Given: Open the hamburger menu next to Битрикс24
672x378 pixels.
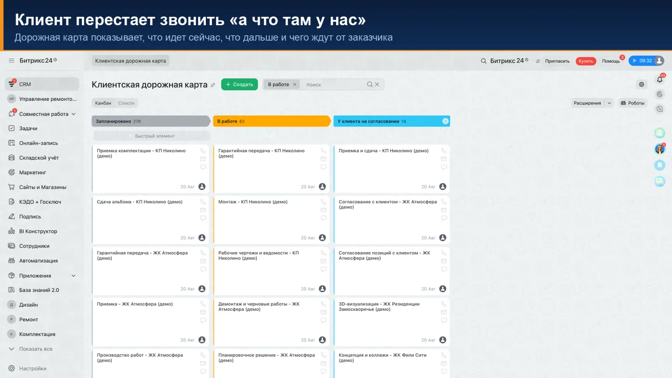Looking at the screenshot, I should pos(11,60).
